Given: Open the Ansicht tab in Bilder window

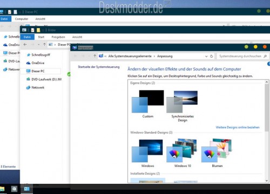Looking at the screenshot, I should [x=77, y=37].
